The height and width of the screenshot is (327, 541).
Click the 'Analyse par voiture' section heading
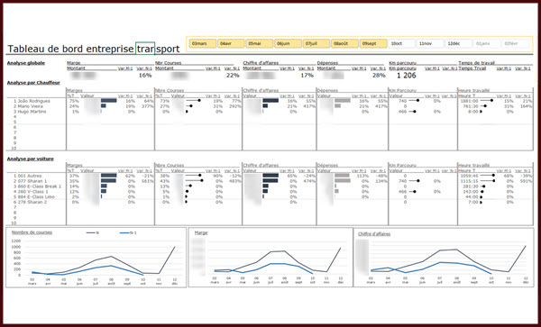point(31,159)
